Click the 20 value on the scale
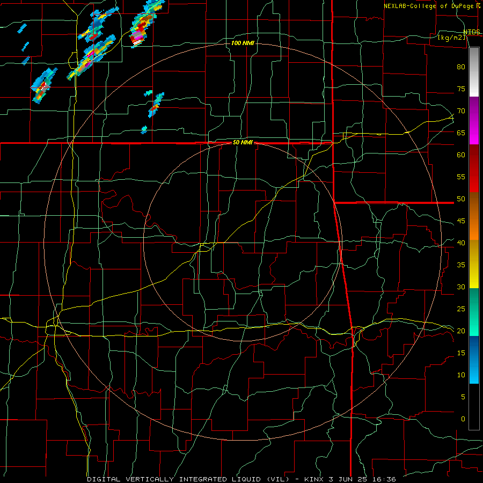 click(461, 331)
